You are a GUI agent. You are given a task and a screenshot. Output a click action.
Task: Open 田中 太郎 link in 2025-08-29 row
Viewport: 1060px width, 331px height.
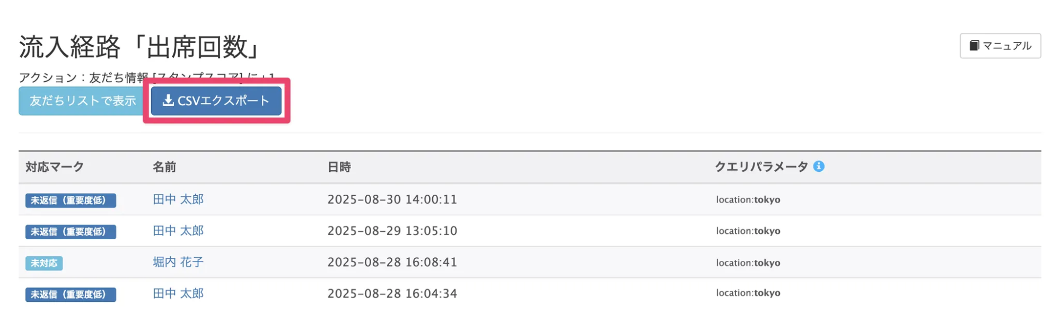point(178,231)
